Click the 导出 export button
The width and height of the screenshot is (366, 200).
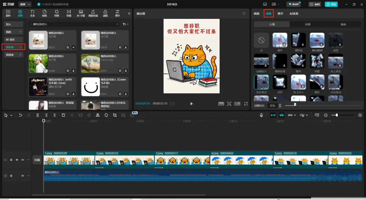(331, 4)
